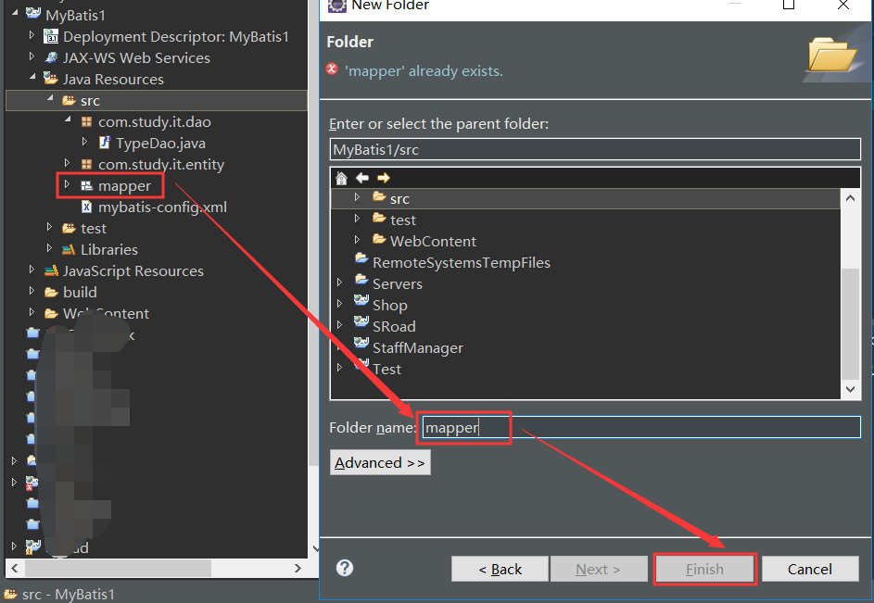The height and width of the screenshot is (603, 874).
Task: Click the Java Resources folder icon
Action: point(51,79)
